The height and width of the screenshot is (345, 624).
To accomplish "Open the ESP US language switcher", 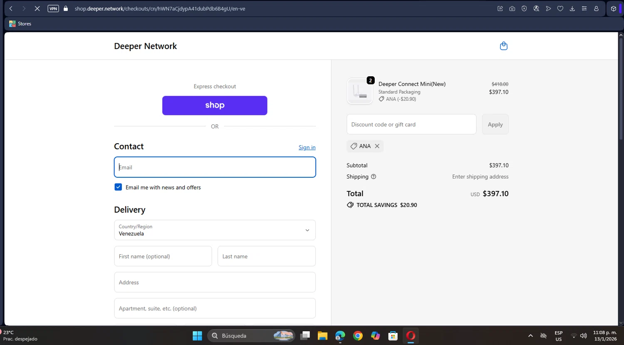I will point(559,336).
